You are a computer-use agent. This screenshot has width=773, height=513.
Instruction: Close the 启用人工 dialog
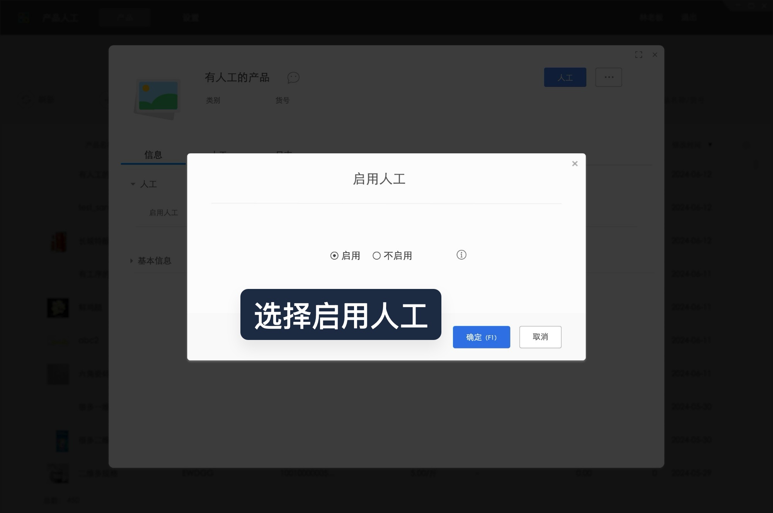pos(575,163)
